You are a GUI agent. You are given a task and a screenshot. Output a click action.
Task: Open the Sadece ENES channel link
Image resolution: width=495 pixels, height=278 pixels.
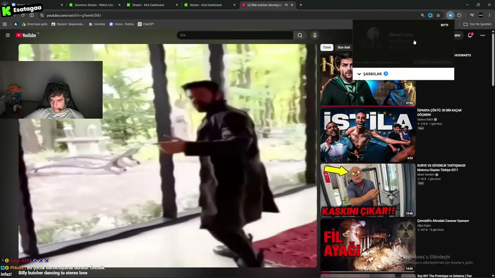[425, 120]
